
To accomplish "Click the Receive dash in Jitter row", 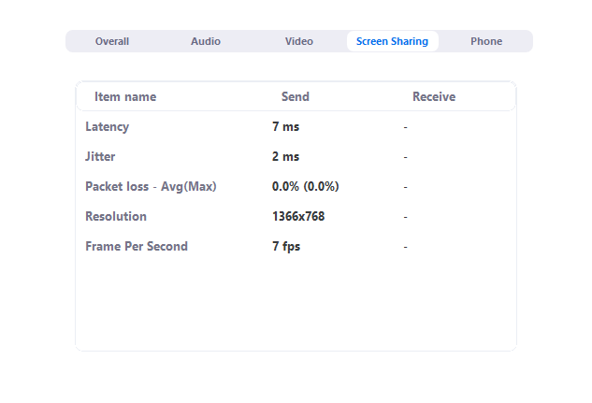I will pyautogui.click(x=406, y=157).
